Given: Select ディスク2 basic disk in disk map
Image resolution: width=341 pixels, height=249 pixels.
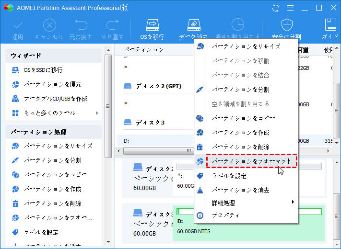Looking at the screenshot, I should (148, 179).
